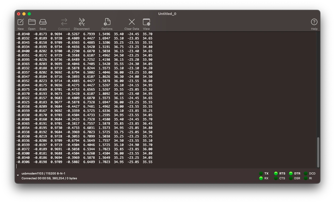Open the Help question mark icon
This screenshot has height=203, width=335.
click(x=314, y=22)
